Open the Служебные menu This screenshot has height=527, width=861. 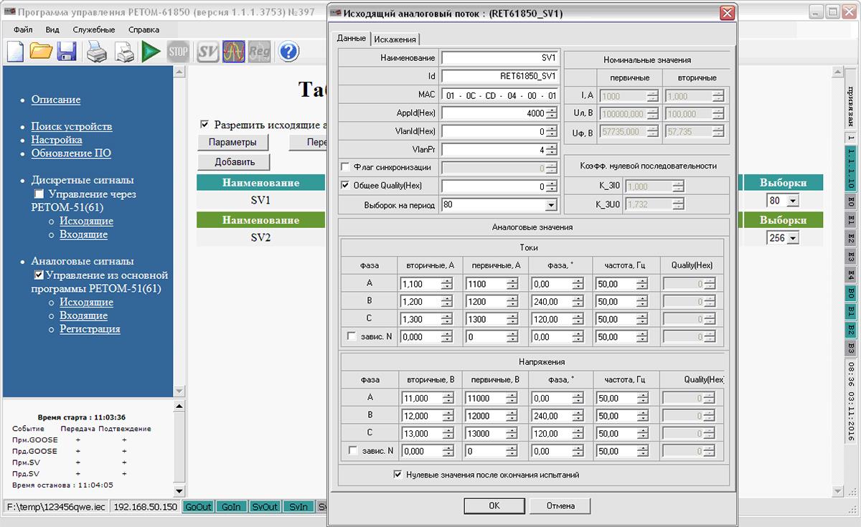click(x=94, y=29)
